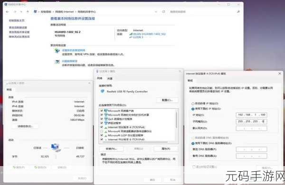Toggle the Microsoft LLDP 协议驱动程序 checkbox

[102, 135]
